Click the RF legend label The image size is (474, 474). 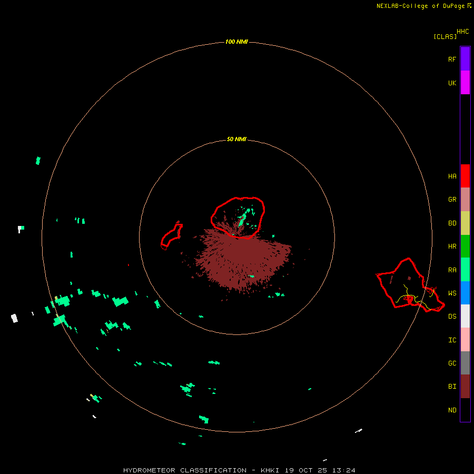pos(452,59)
